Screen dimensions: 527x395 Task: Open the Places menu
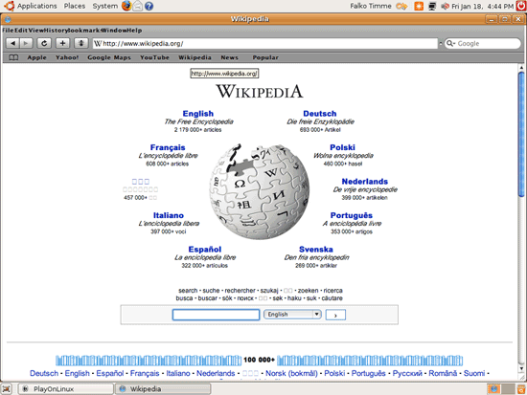tap(75, 6)
